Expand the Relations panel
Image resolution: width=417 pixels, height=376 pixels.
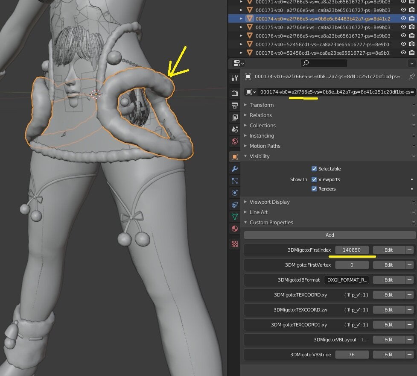point(245,115)
